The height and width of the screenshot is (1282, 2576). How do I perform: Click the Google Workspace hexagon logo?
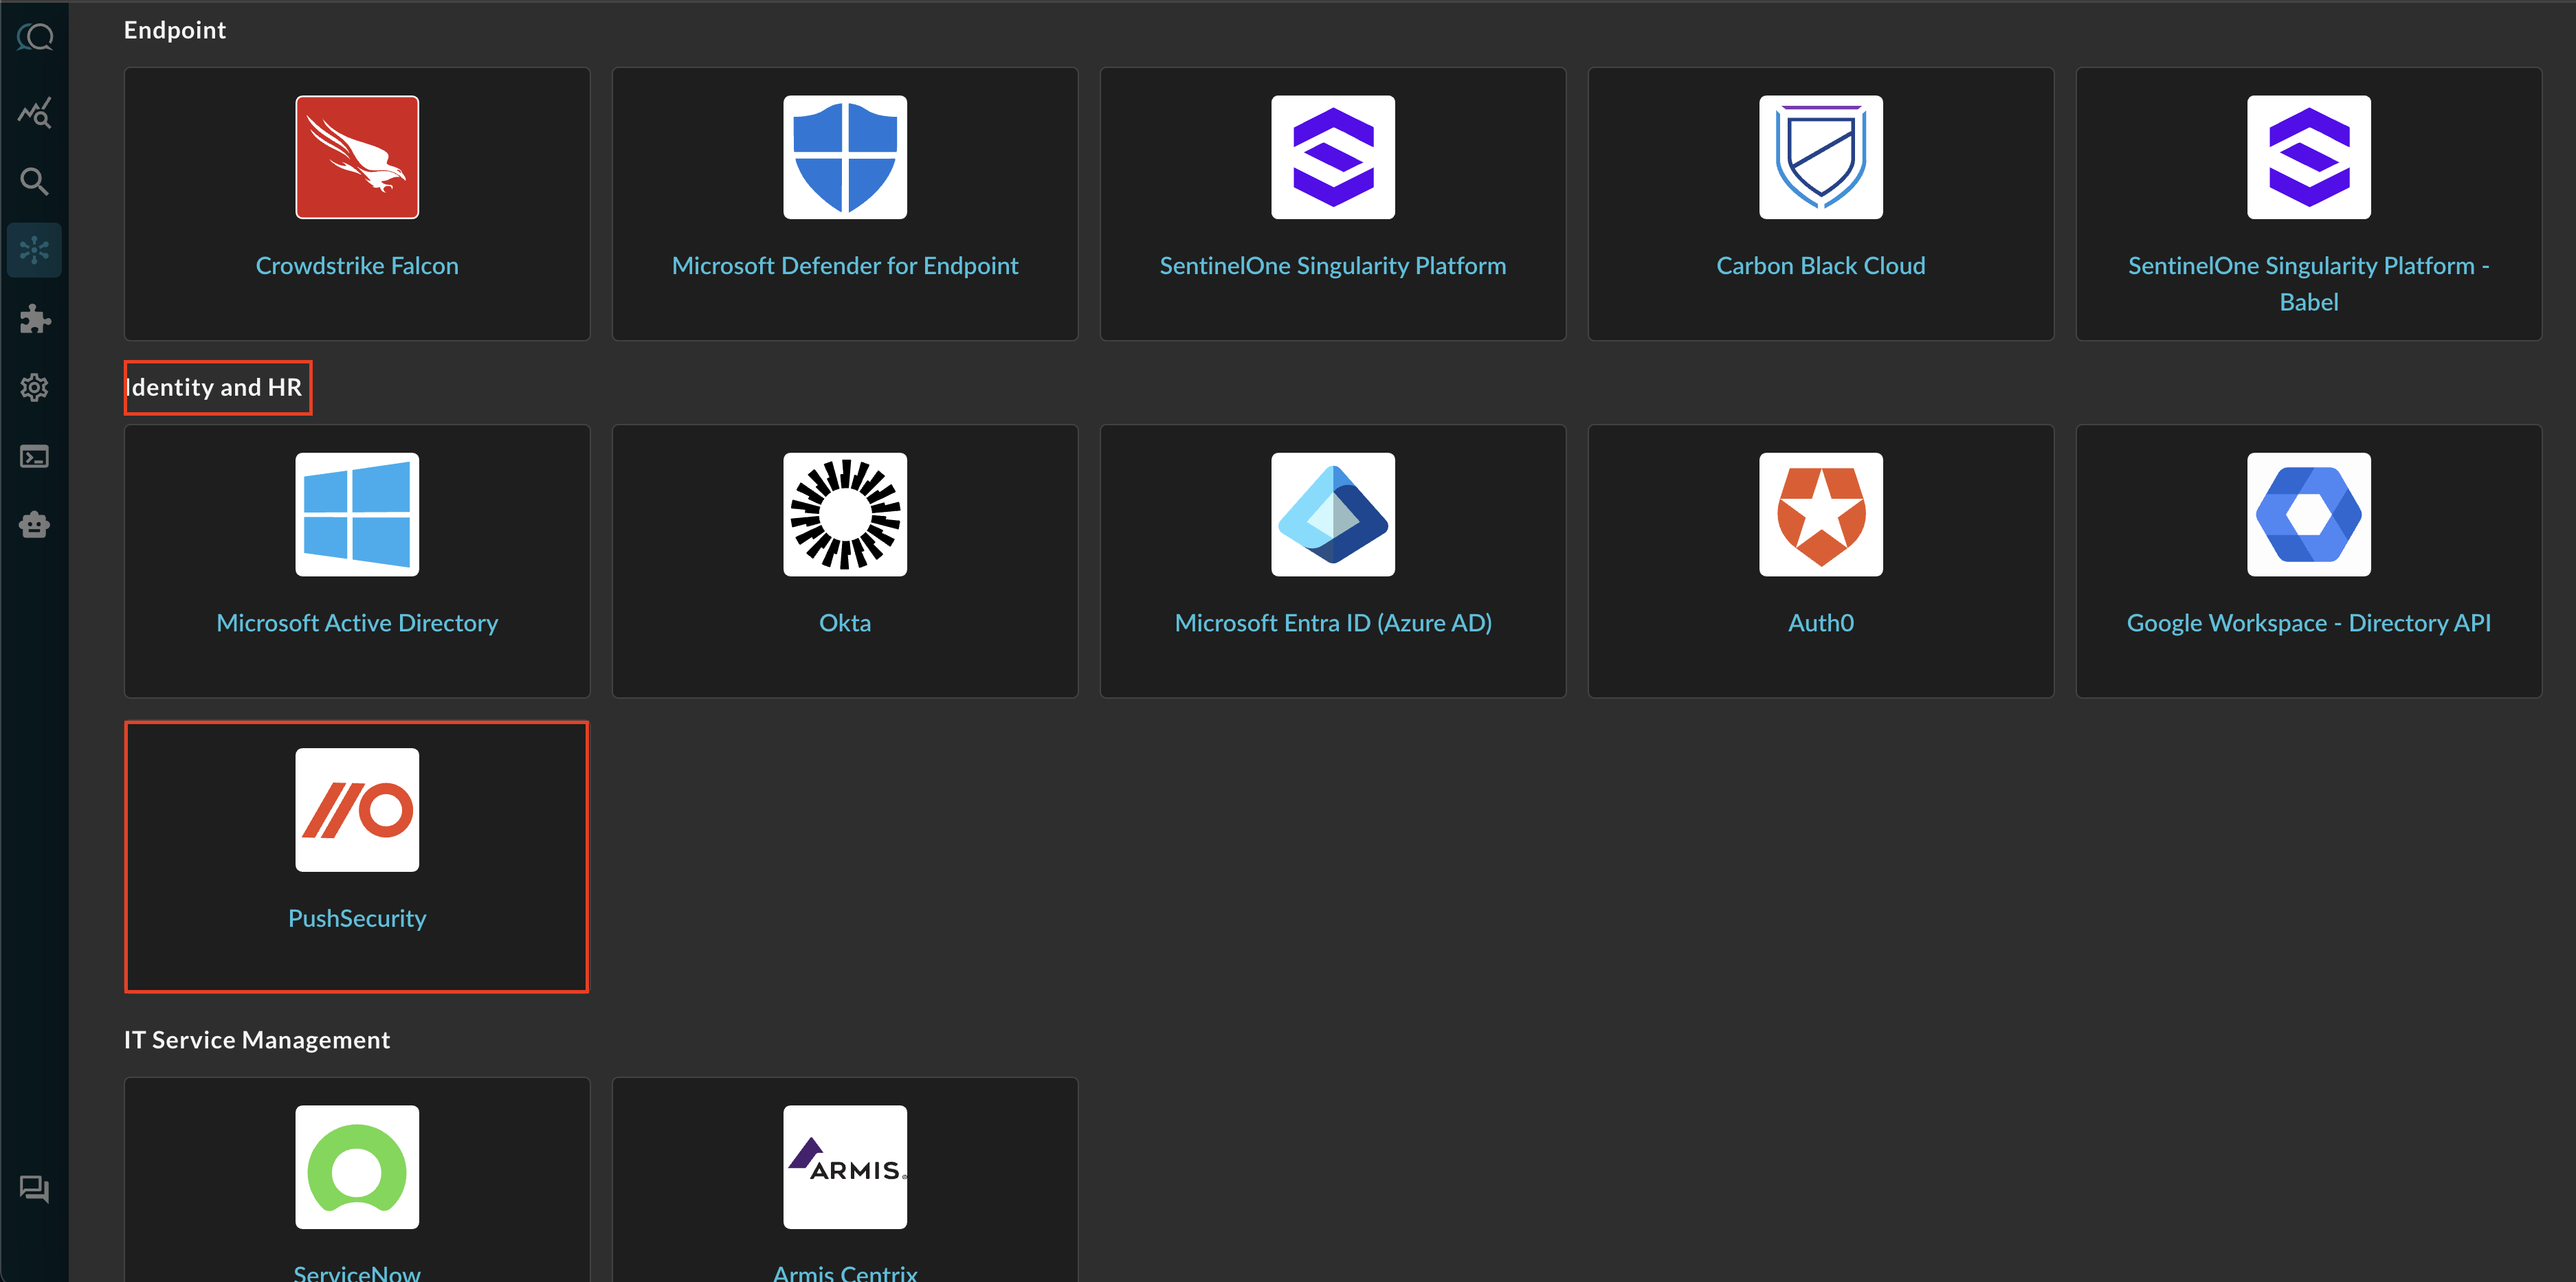(2309, 515)
